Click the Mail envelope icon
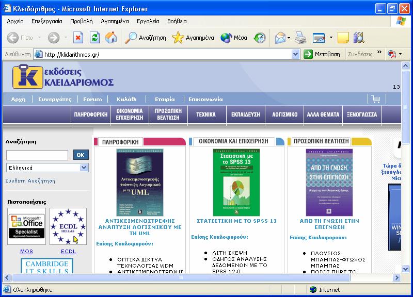This screenshot has width=413, height=297. point(280,38)
